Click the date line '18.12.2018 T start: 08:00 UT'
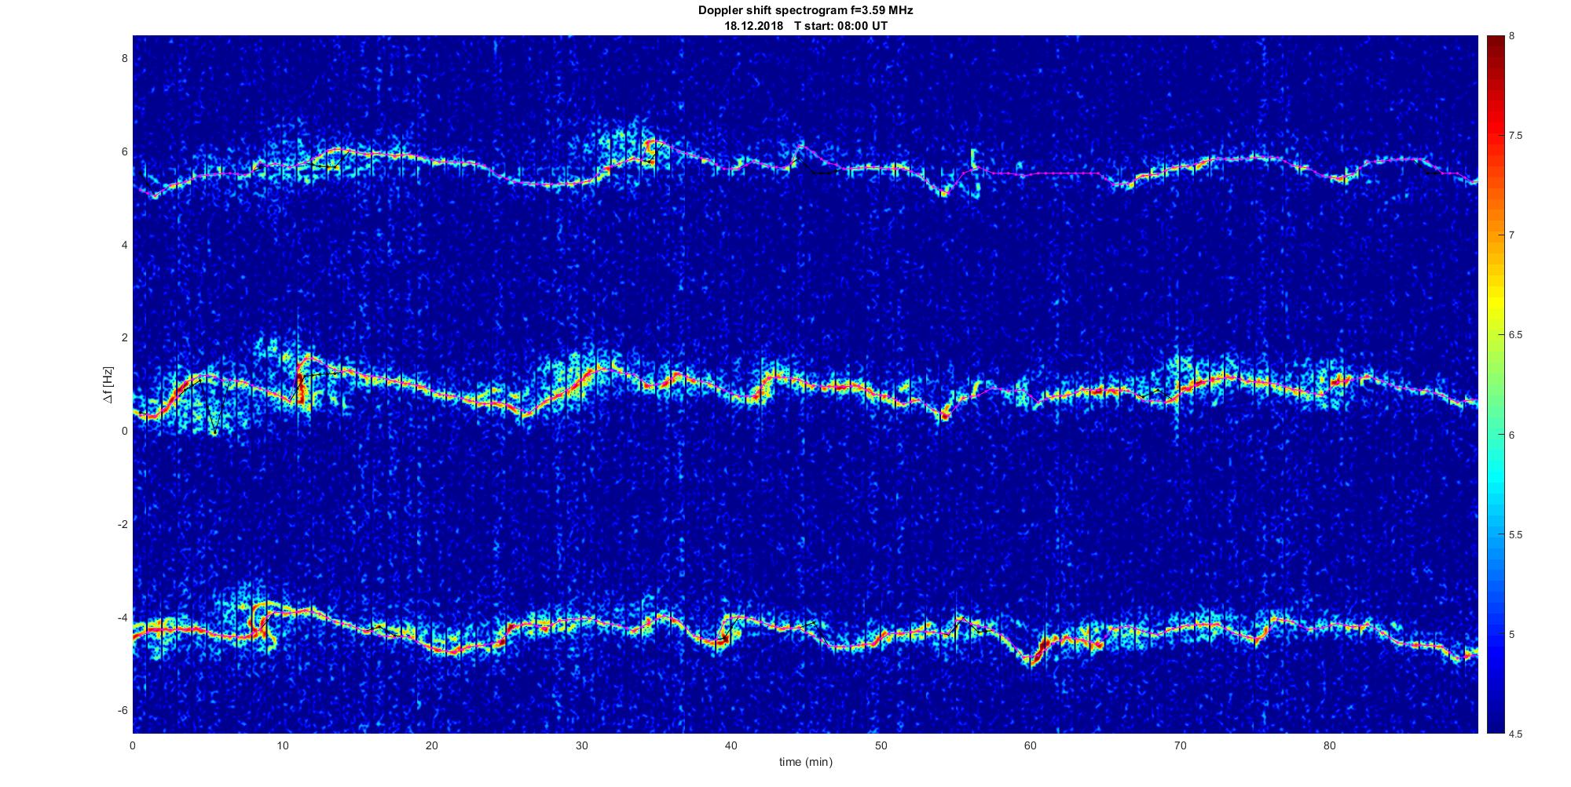Screen dimensions: 1571x787 (x=805, y=25)
